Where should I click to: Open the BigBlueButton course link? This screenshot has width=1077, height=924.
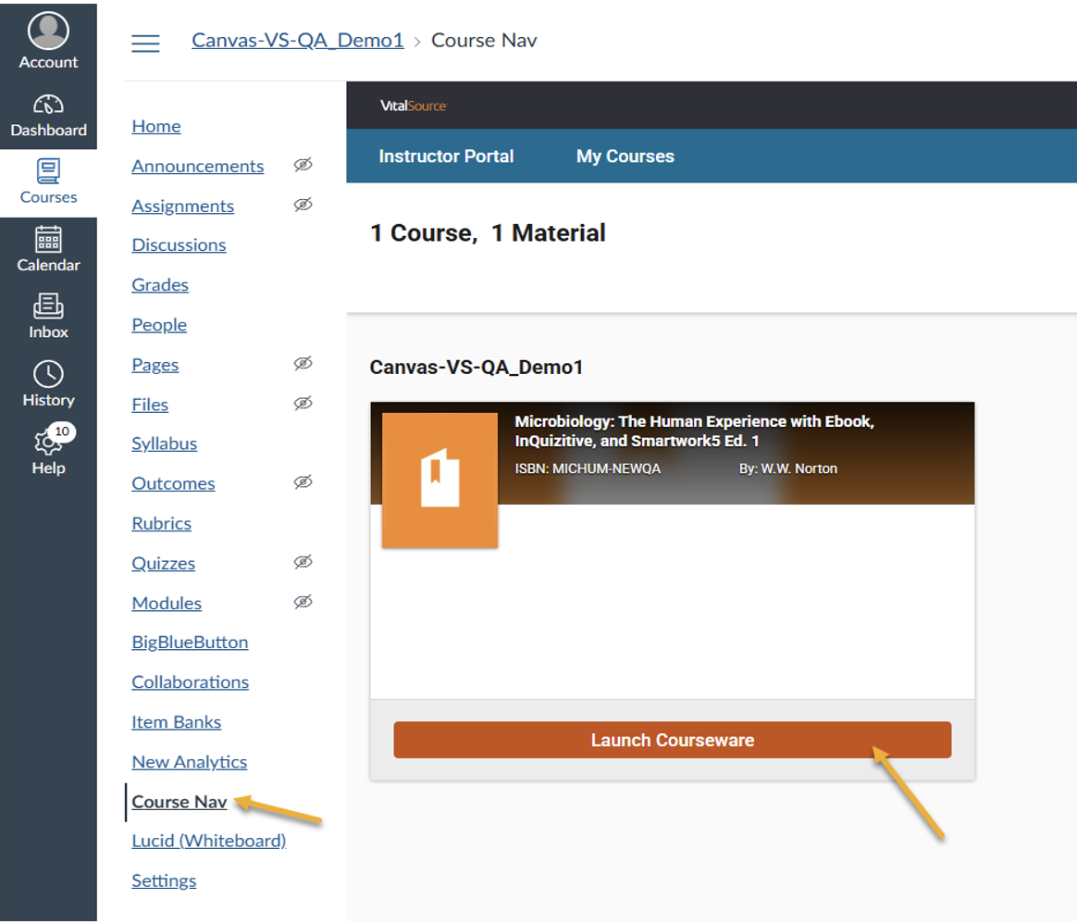[x=191, y=643]
